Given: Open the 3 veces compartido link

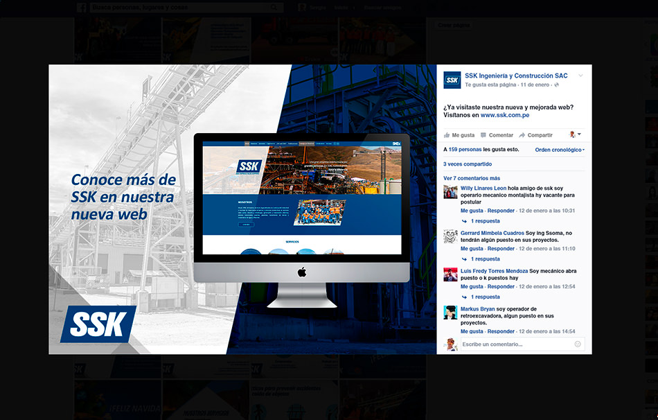Looking at the screenshot, I should [468, 164].
